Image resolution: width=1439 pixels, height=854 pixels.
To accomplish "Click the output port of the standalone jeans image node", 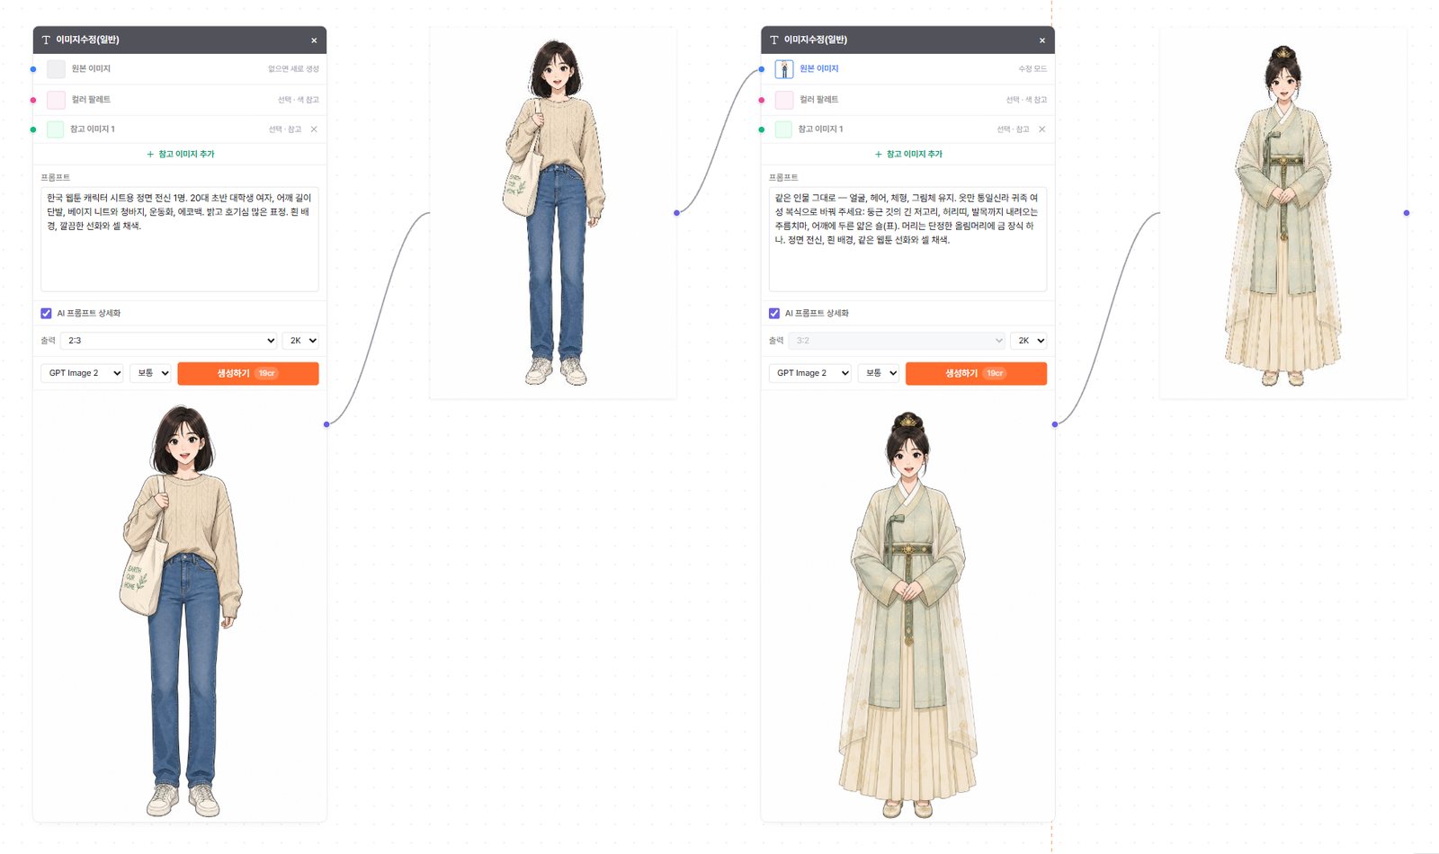I will tap(676, 213).
